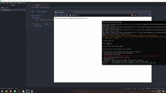Open the Selection menu in Atom

(x=11, y=3)
